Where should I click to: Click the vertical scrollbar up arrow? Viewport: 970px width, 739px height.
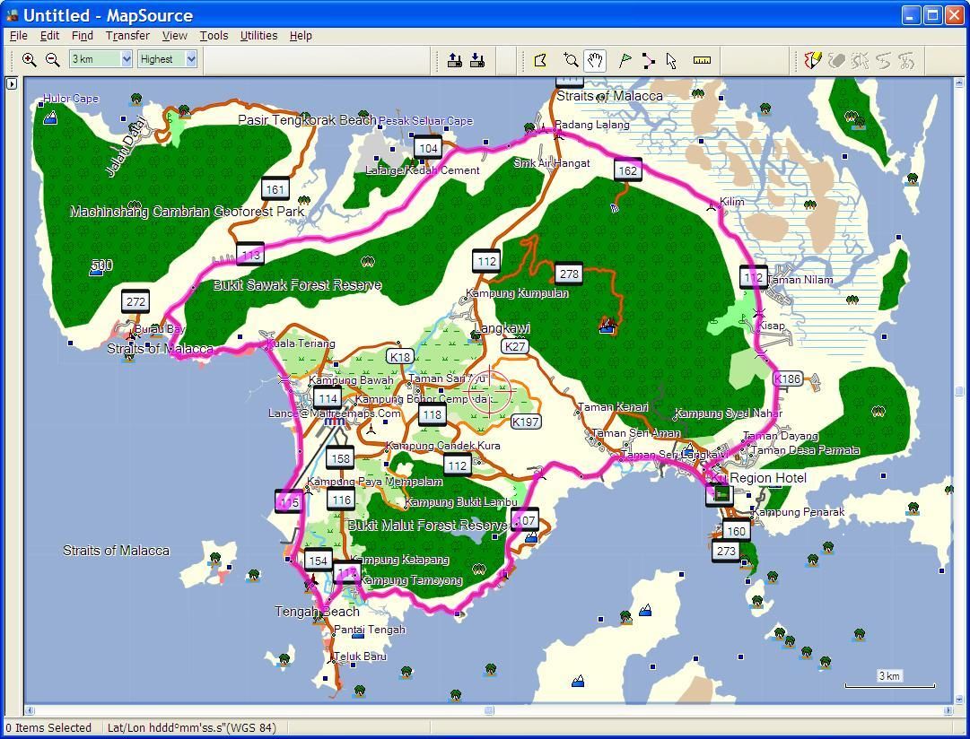(x=959, y=83)
